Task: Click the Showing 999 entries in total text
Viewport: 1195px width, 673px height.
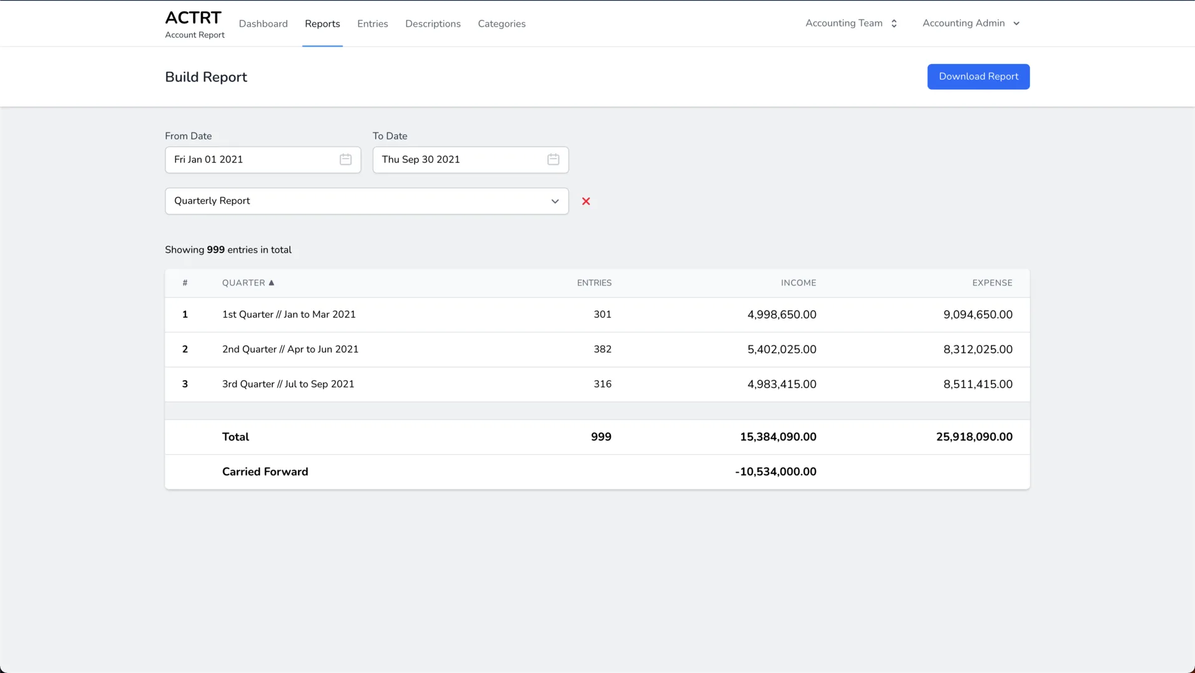Action: [228, 250]
